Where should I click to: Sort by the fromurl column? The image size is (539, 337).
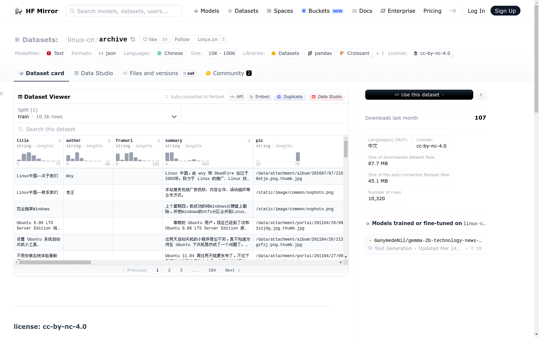tap(159, 141)
